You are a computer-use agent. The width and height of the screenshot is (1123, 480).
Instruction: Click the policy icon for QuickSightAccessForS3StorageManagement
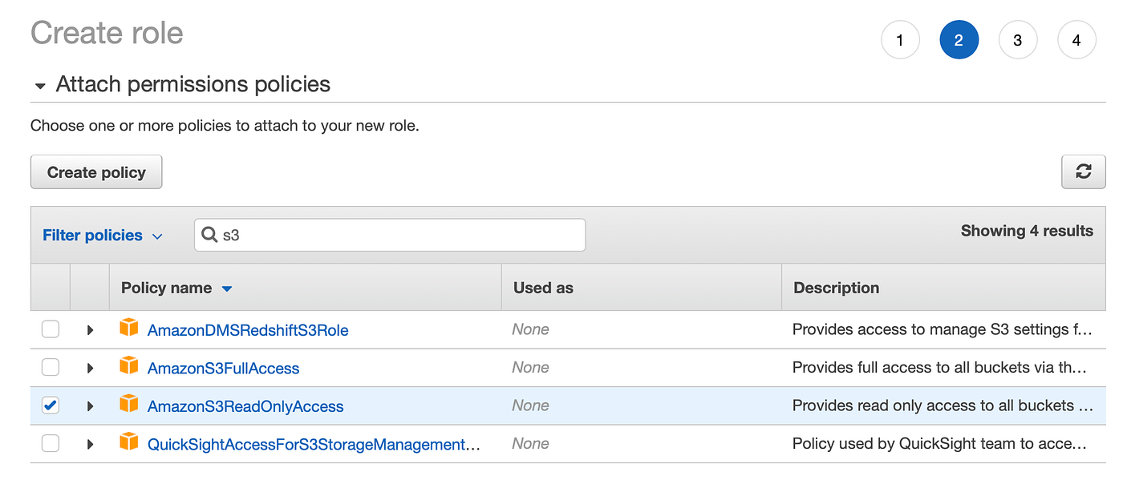129,443
